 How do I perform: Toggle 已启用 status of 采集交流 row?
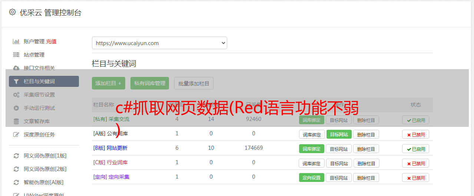point(416,120)
